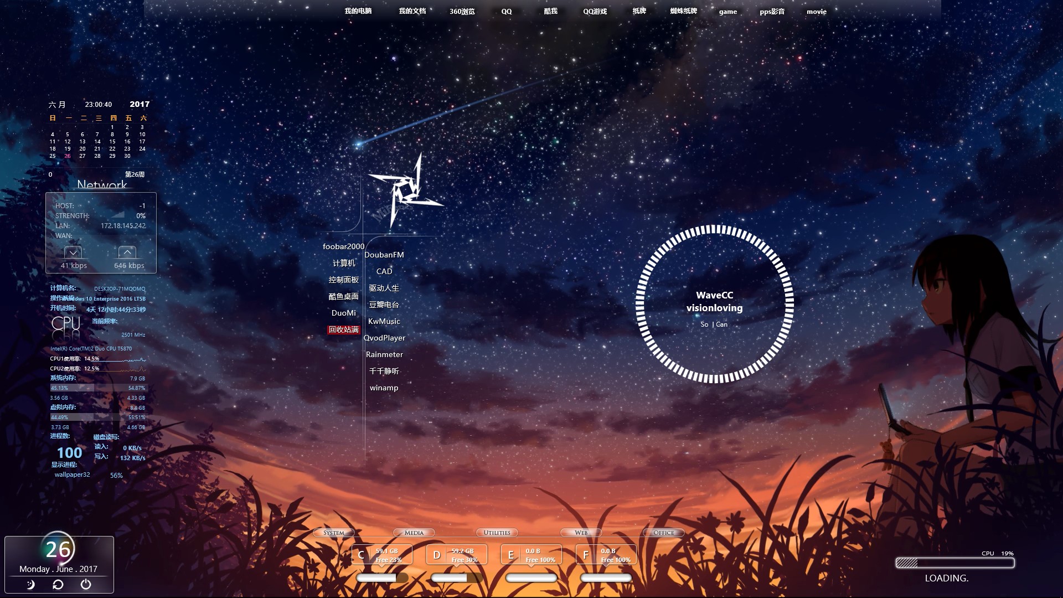Open the WEB launcher tab
1063x598 pixels.
581,533
